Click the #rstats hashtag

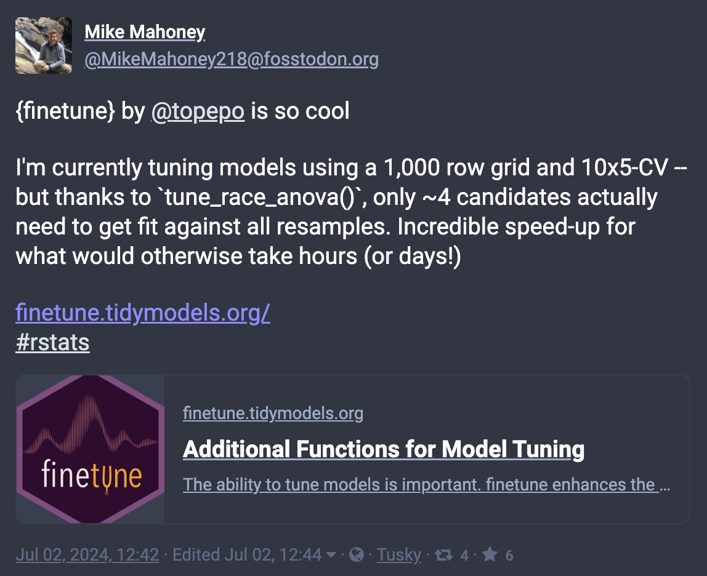52,343
